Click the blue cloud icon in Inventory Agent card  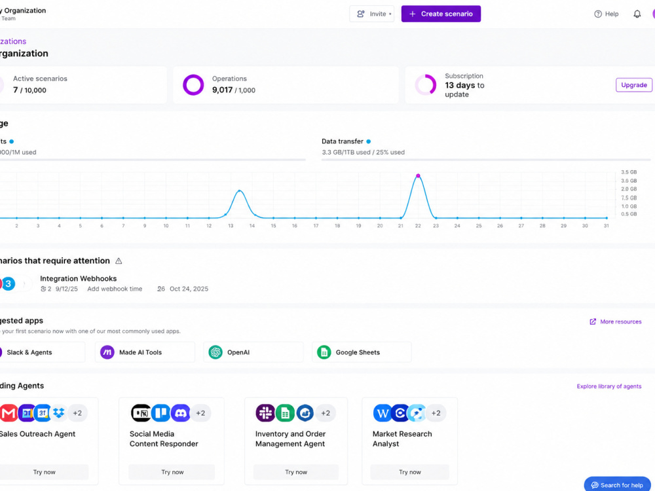[305, 413]
